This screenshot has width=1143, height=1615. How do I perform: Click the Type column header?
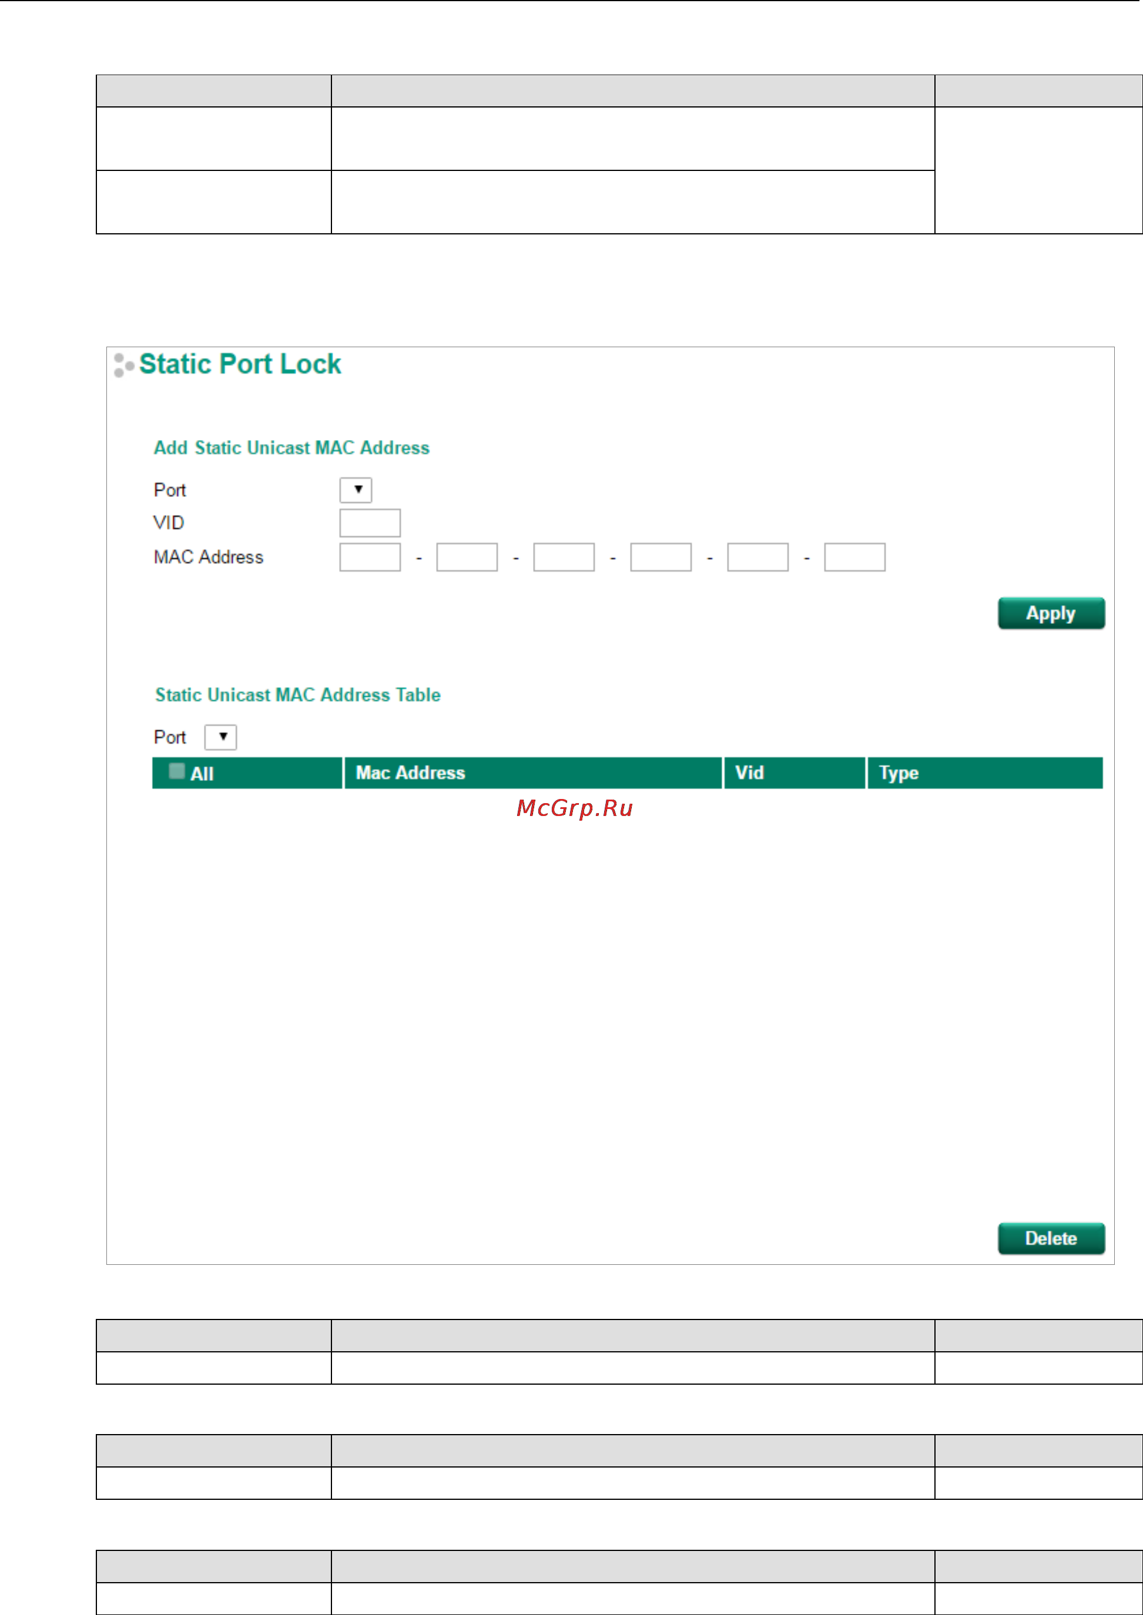[985, 773]
